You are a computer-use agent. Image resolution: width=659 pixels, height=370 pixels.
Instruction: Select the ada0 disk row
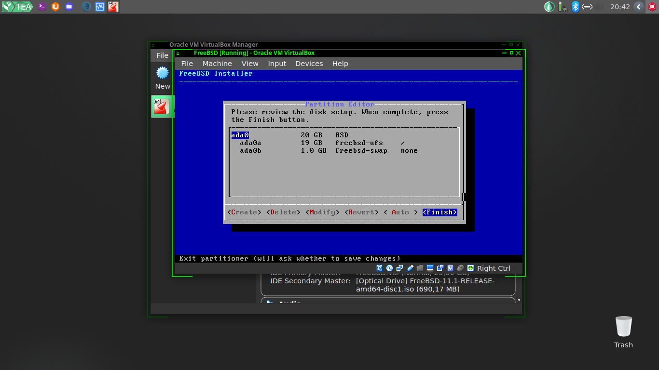tap(344, 135)
